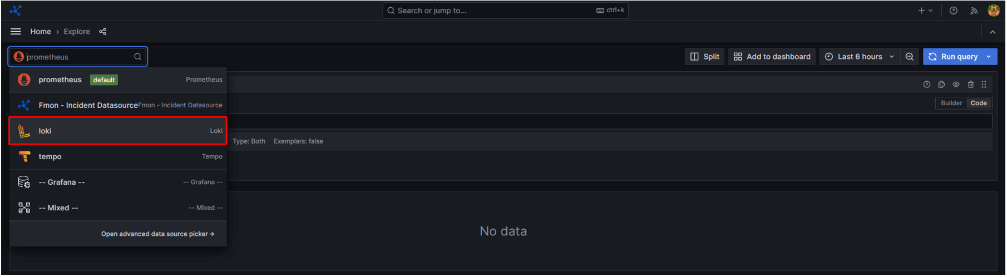This screenshot has width=1007, height=277.
Task: Expand the Run query options arrow
Action: 989,57
